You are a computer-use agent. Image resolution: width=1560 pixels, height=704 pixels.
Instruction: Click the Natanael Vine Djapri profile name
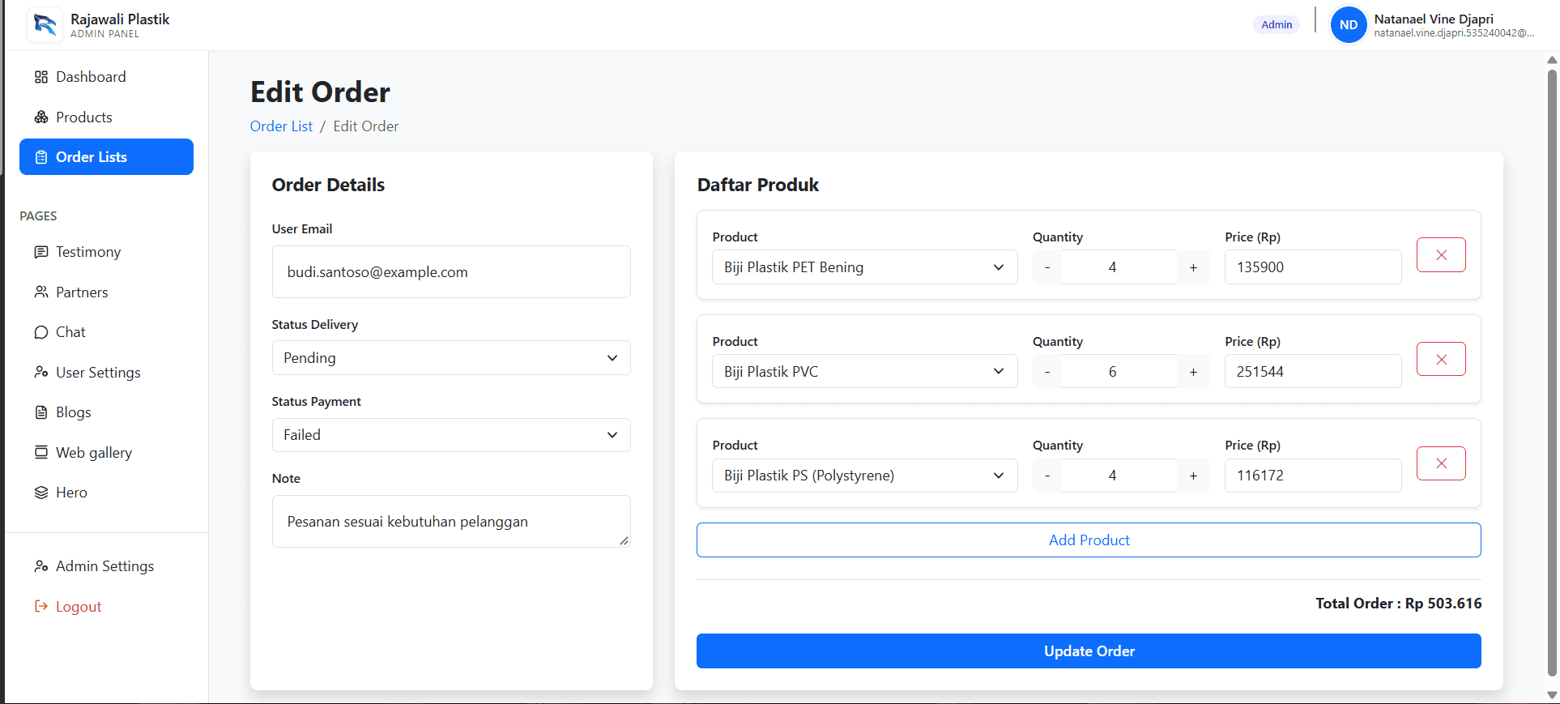(1434, 19)
